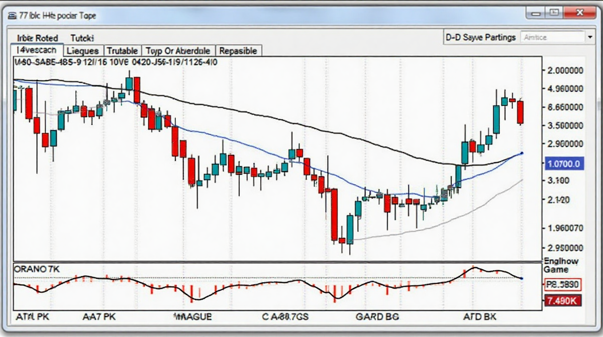Open the 'Irbe Roted' menu
Viewport: 603px width, 337px height.
(x=37, y=38)
